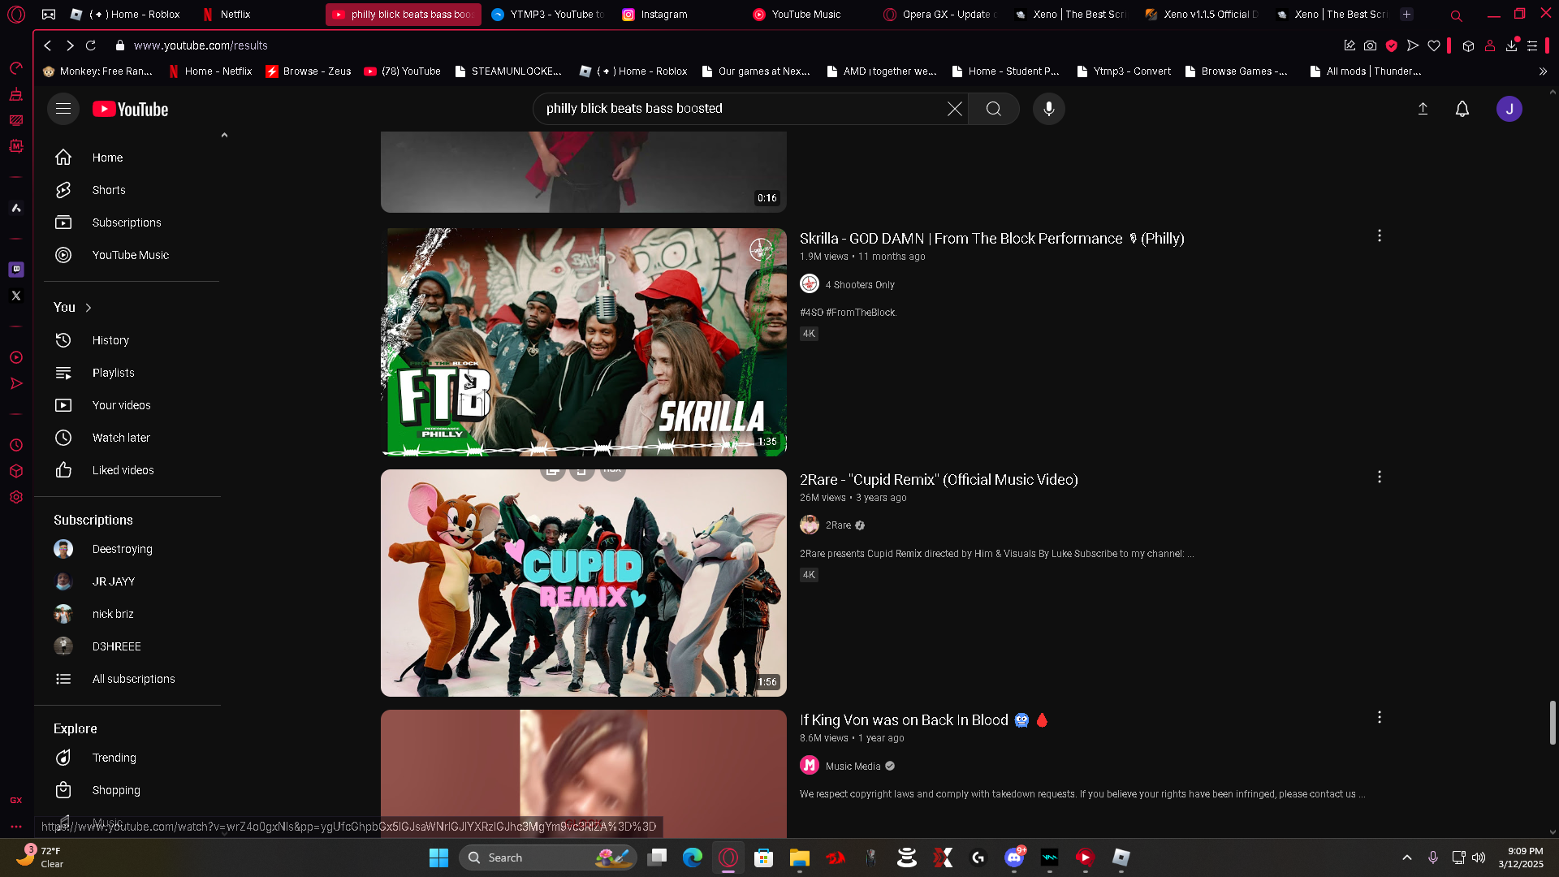This screenshot has width=1559, height=877.
Task: Open a new browser tab
Action: 1407,14
